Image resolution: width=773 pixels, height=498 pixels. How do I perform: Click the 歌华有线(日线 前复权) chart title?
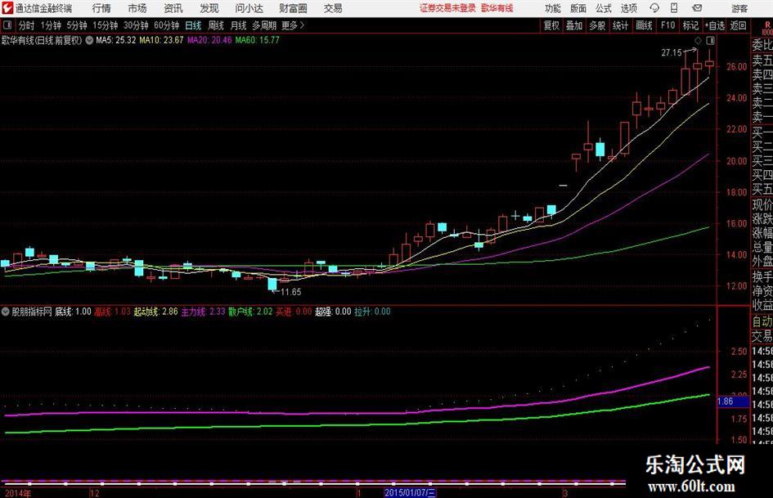click(x=42, y=40)
